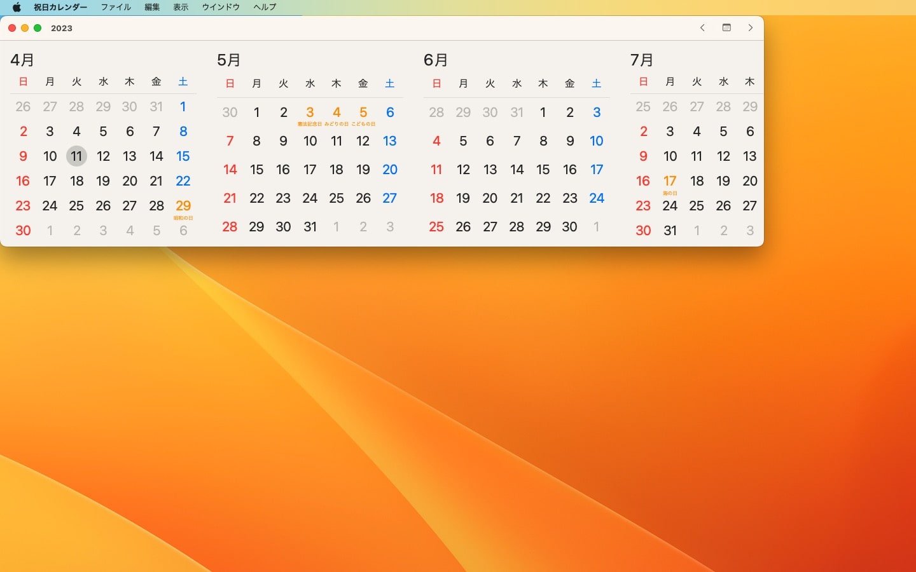
Task: Click the 2023 window title
Action: 62,29
